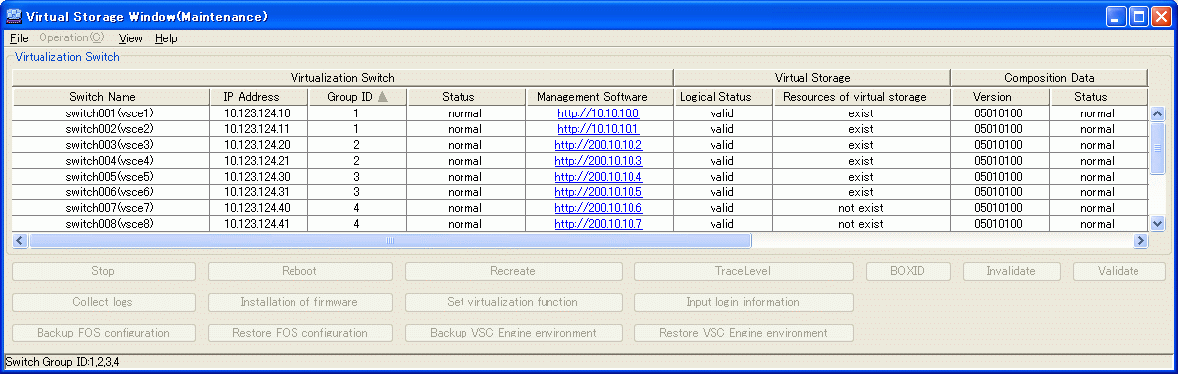The width and height of the screenshot is (1178, 374).
Task: Click the horizontal scrollbar right arrow
Action: pyautogui.click(x=1141, y=240)
